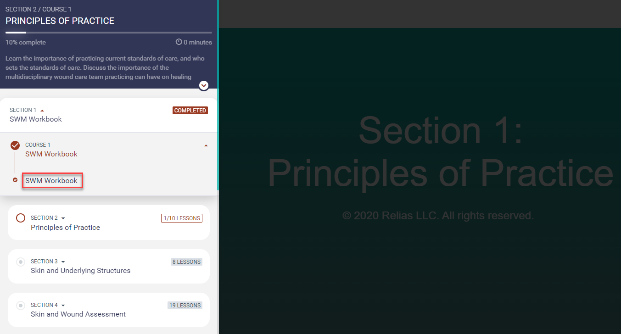Viewport: 621px width, 334px height.
Task: Select the "Skin and Wound Assessment" section entry
Action: click(x=78, y=314)
